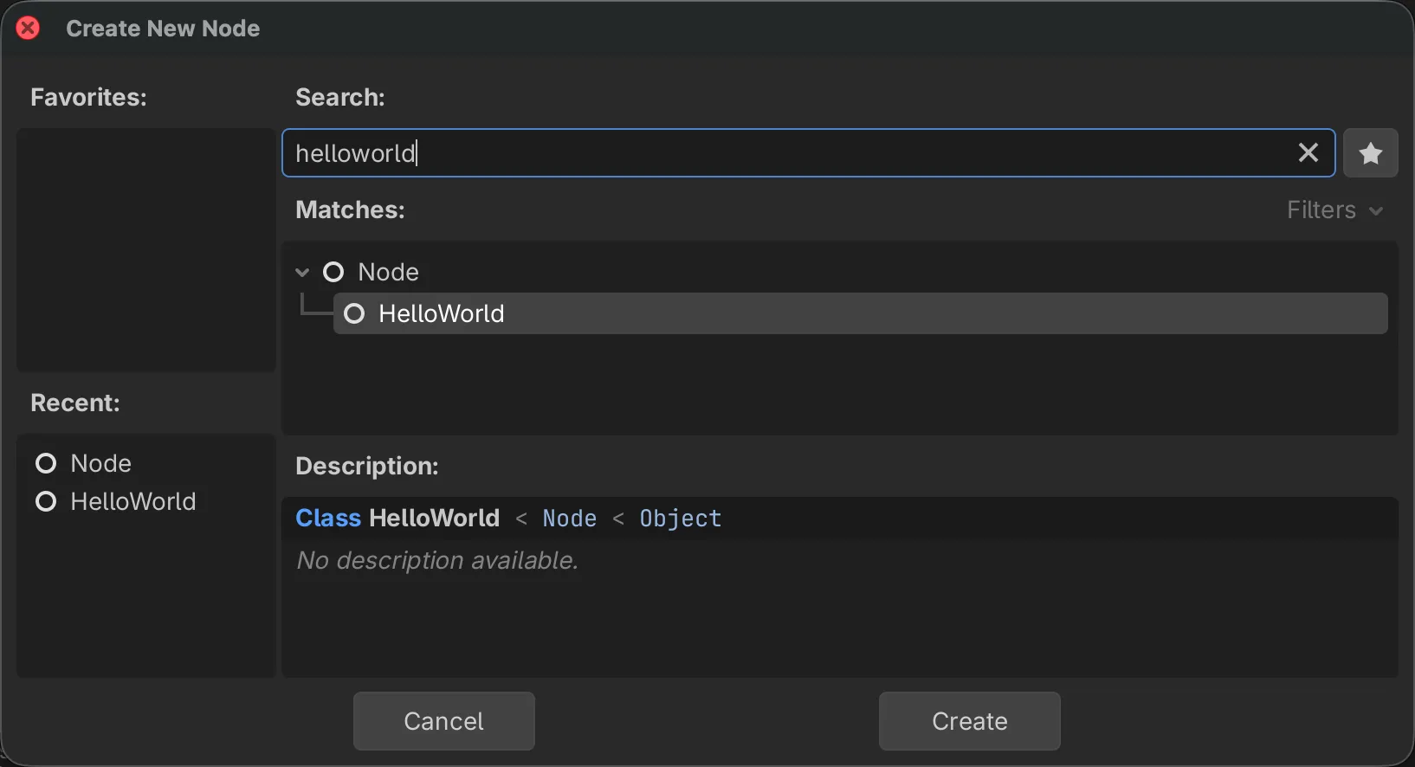The height and width of the screenshot is (767, 1415).
Task: Close the Create New Node dialog
Action: point(28,29)
